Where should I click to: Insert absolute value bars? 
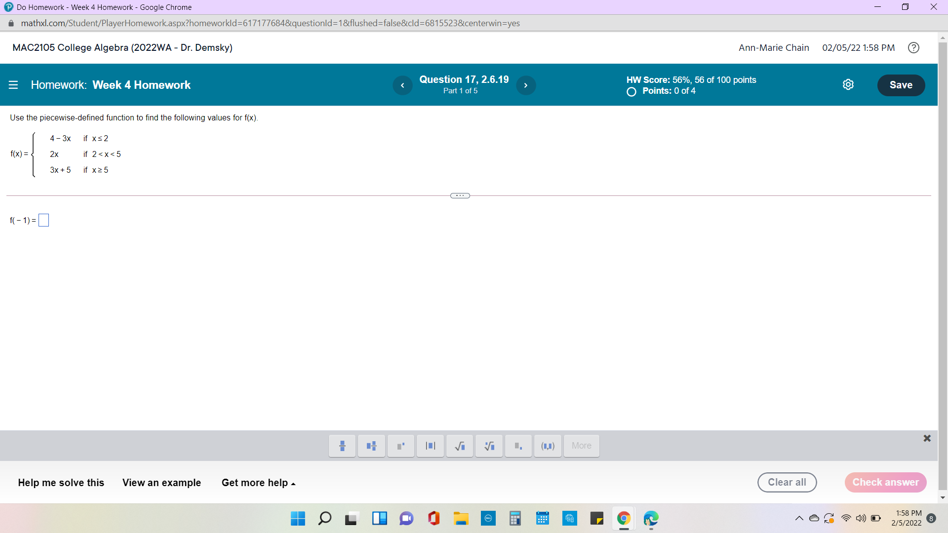(x=430, y=446)
